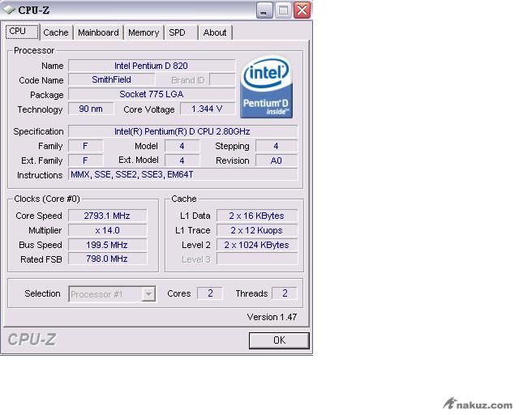
Task: Click the Version 1.47 label
Action: [x=272, y=317]
